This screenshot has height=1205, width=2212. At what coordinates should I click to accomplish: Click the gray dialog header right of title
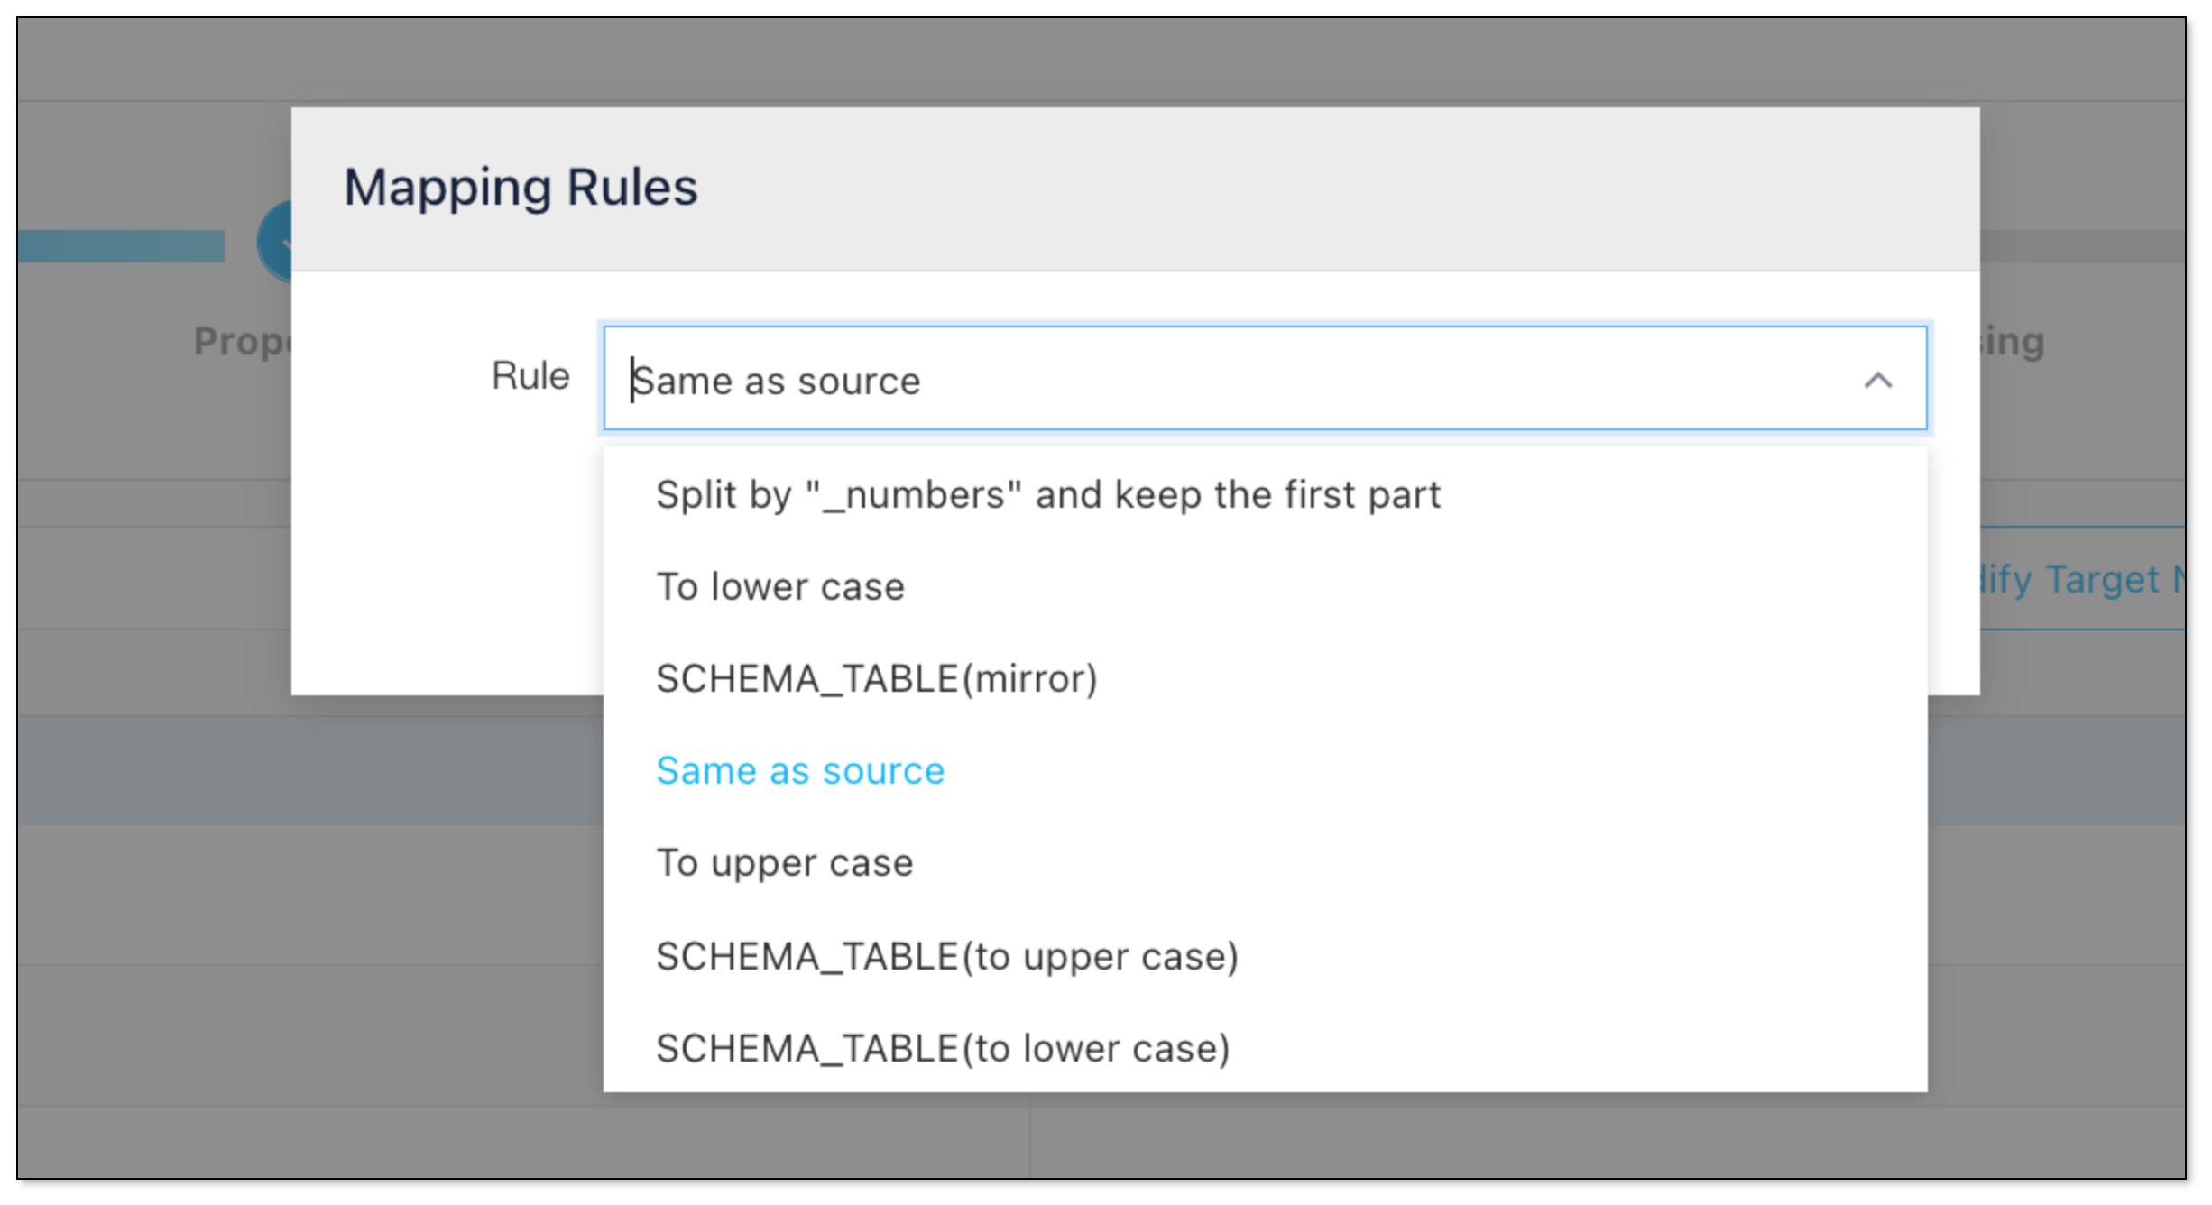point(1353,189)
